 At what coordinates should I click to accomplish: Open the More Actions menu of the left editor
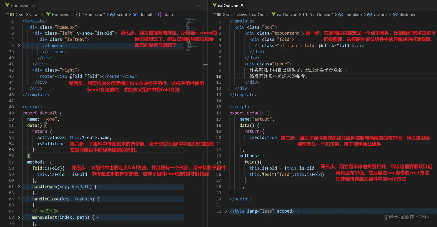[199, 5]
